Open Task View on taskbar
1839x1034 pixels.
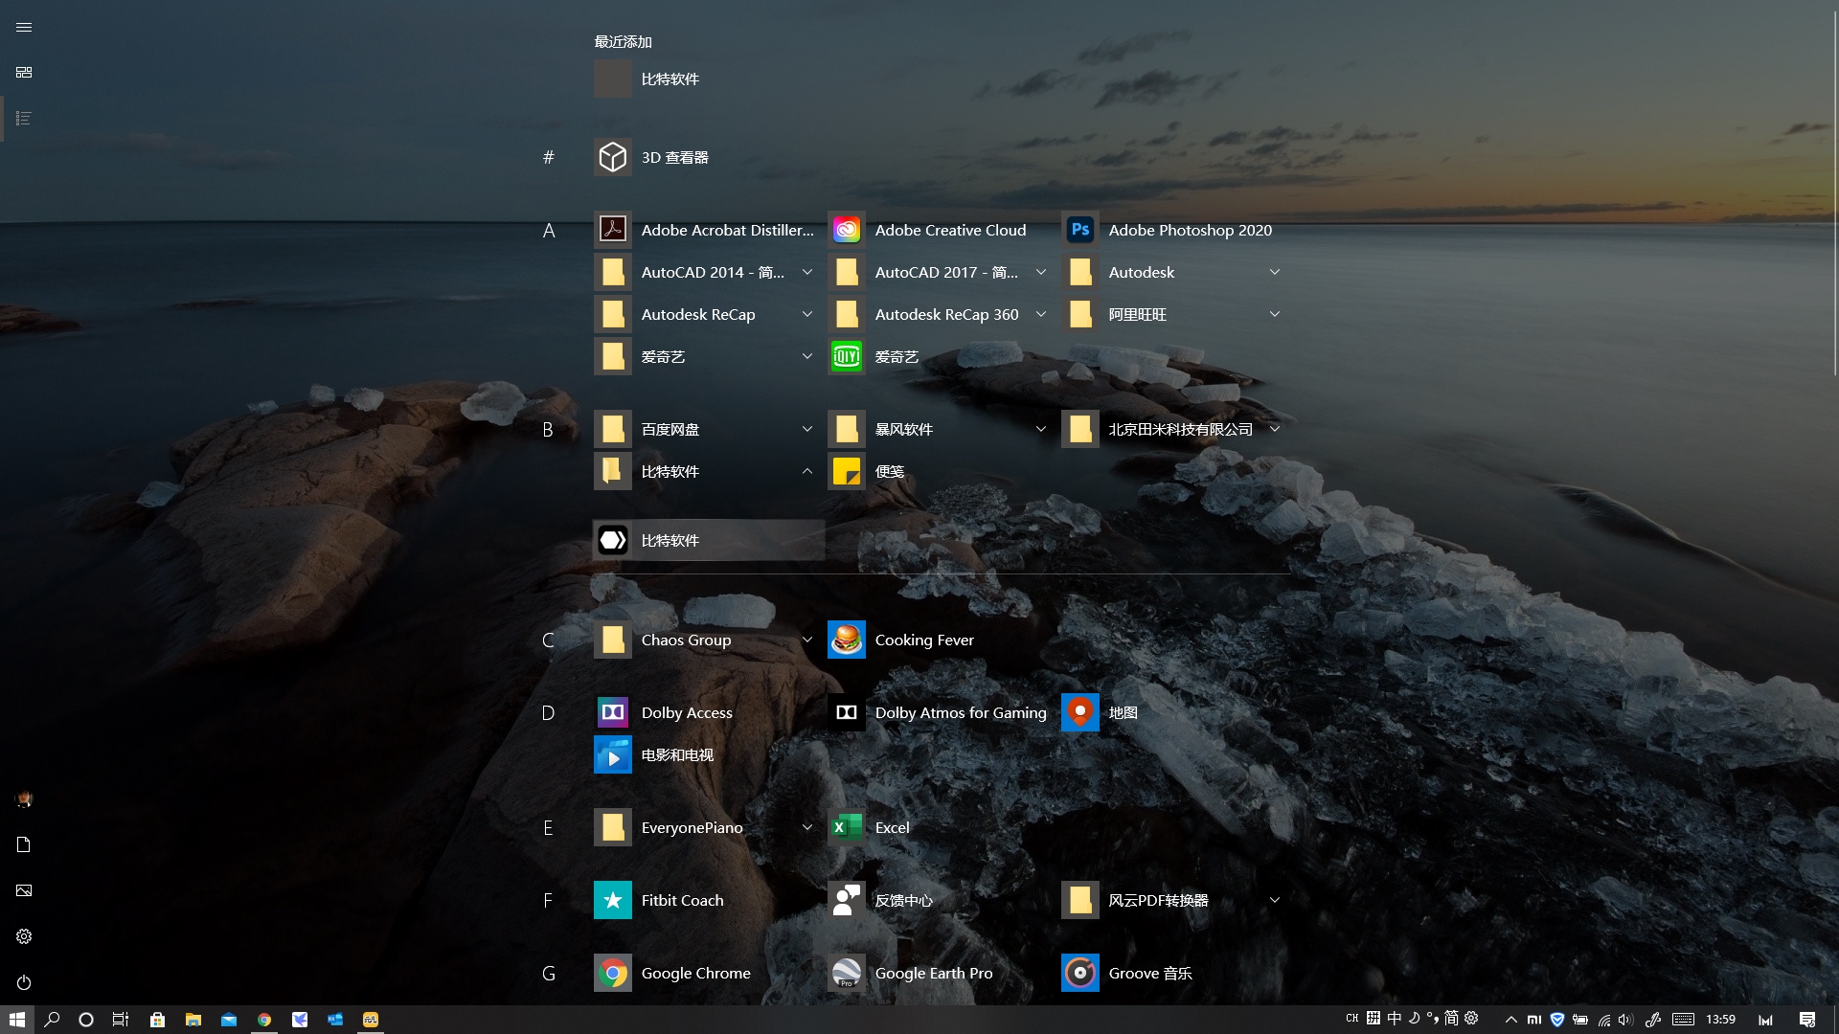tap(121, 1020)
